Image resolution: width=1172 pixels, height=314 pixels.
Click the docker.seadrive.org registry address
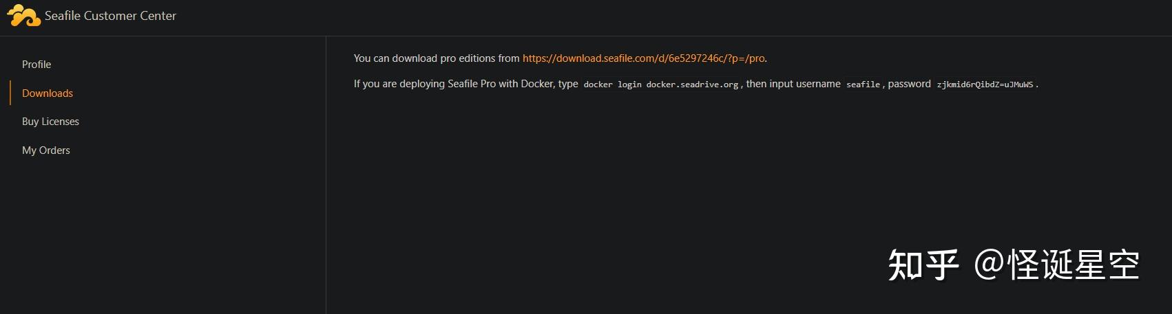692,85
